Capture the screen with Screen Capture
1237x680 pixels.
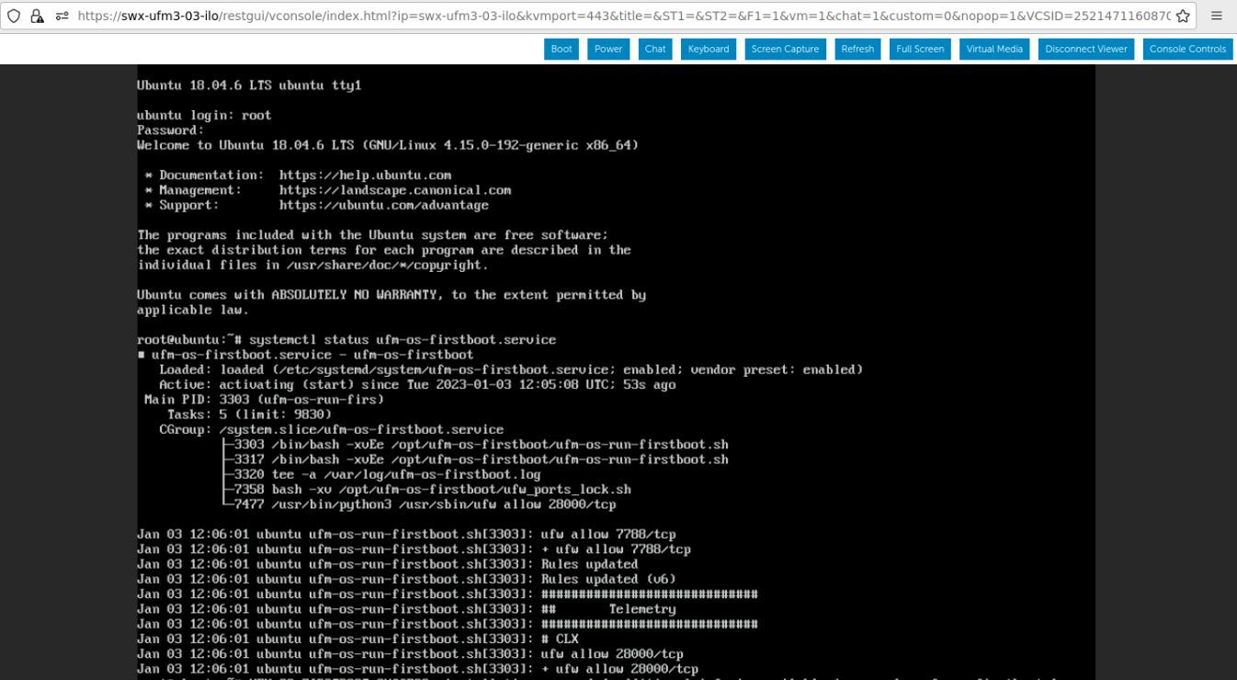785,49
